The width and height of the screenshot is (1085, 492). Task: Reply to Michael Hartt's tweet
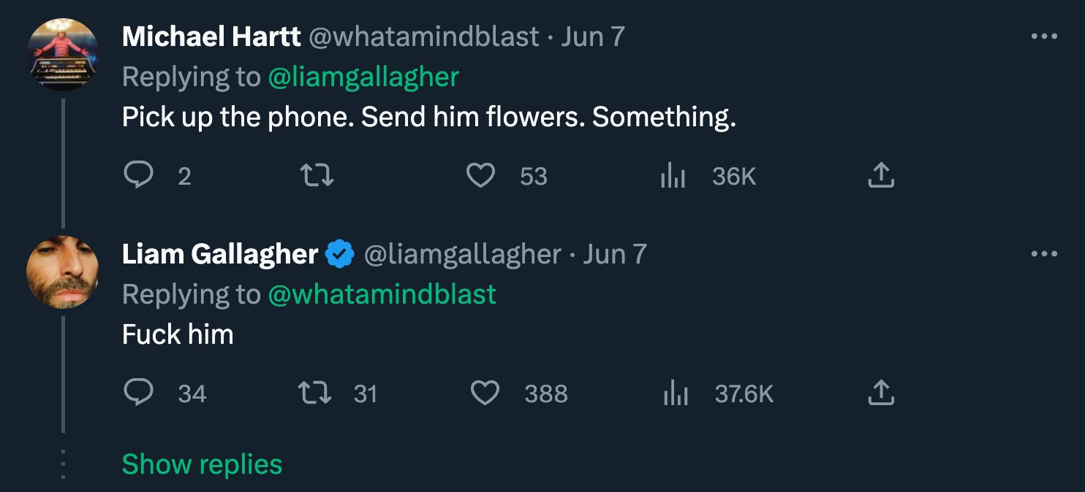click(138, 175)
